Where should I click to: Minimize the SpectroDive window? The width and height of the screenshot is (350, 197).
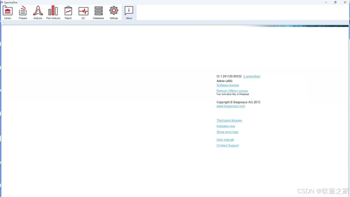coord(326,2)
